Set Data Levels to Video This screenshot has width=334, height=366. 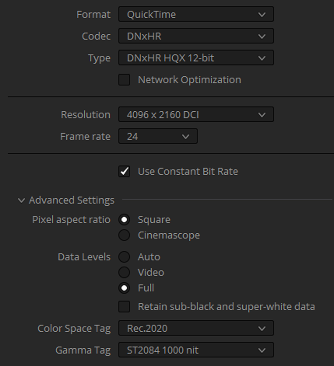coord(124,272)
